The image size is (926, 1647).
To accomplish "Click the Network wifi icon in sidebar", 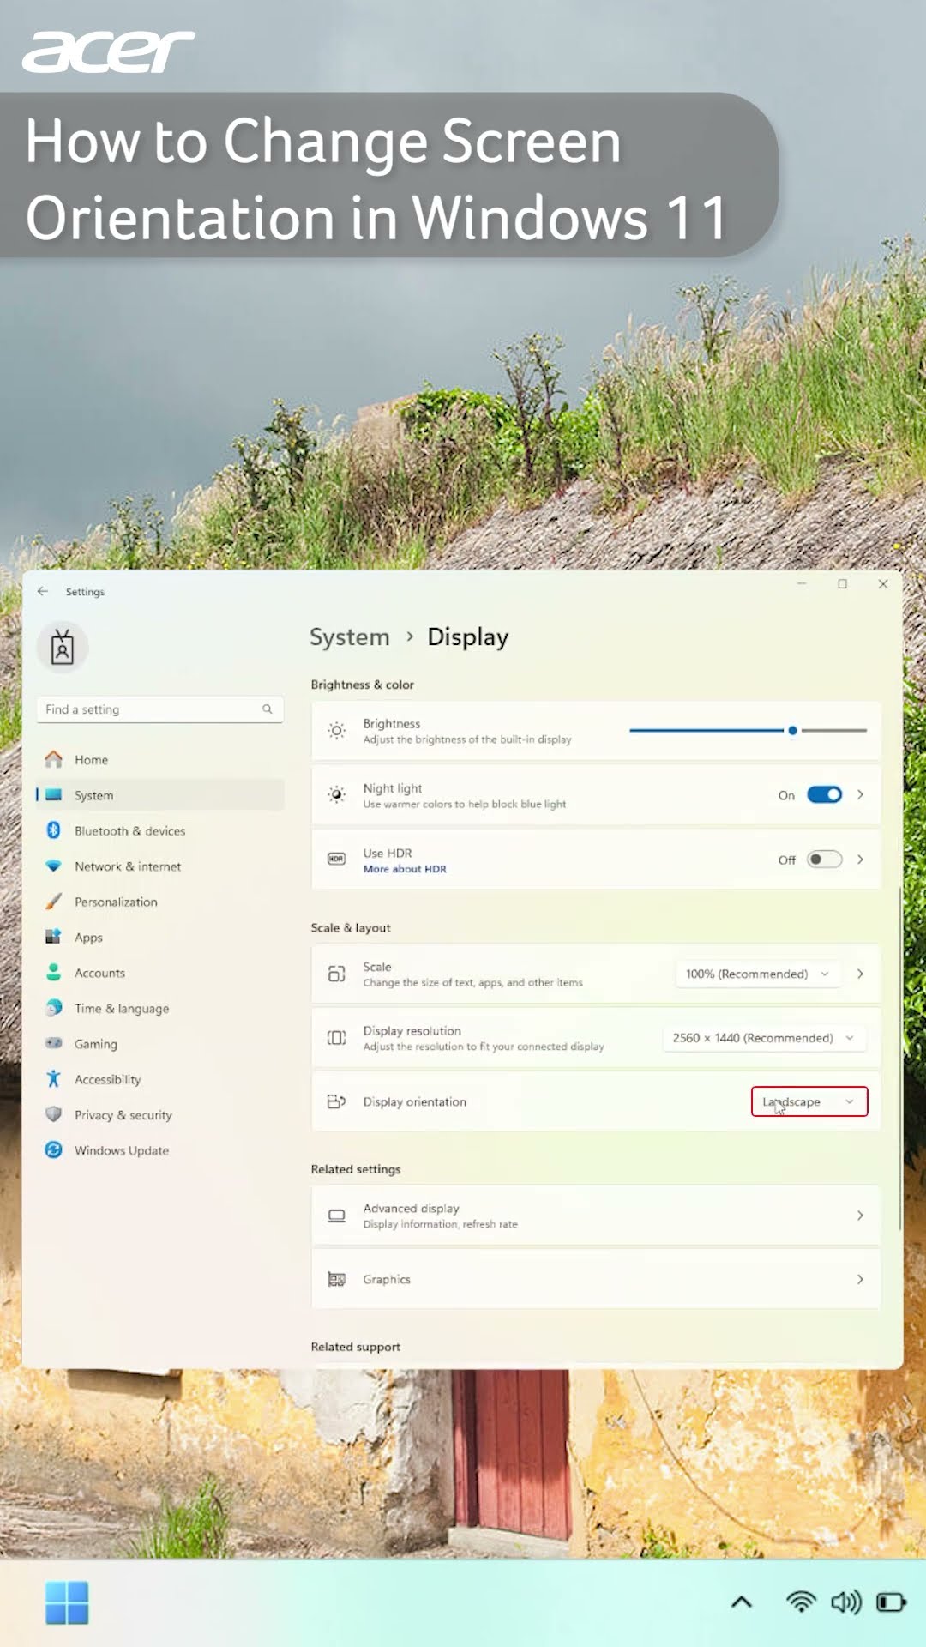I will coord(53,866).
